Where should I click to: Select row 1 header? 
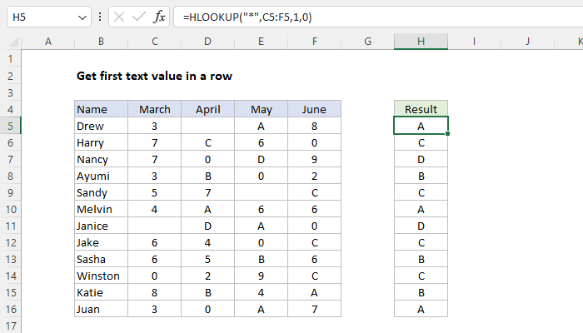10,59
